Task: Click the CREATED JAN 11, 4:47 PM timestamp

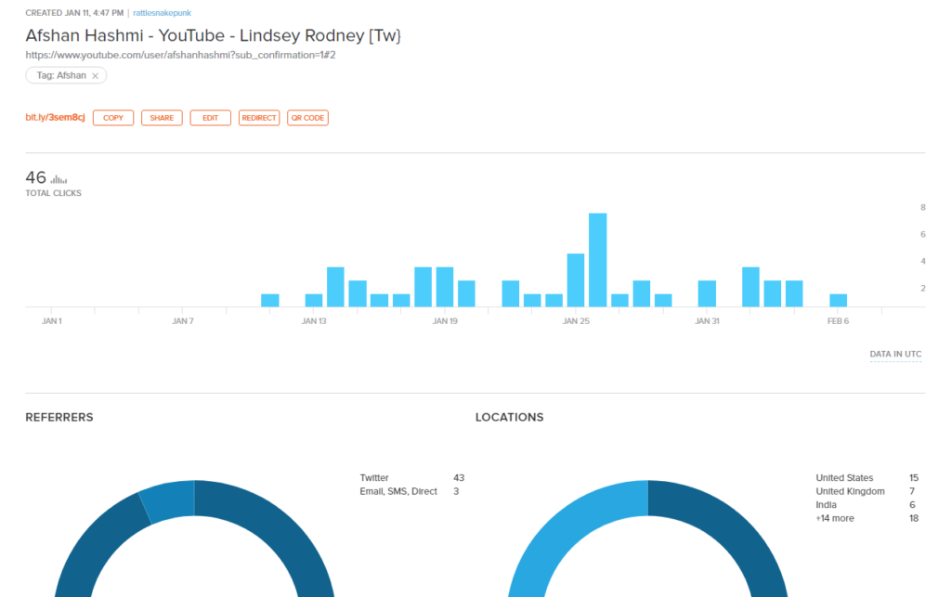Action: click(x=74, y=13)
